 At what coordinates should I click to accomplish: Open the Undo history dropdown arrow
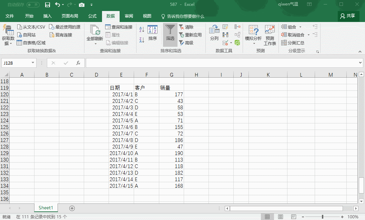point(63,5)
